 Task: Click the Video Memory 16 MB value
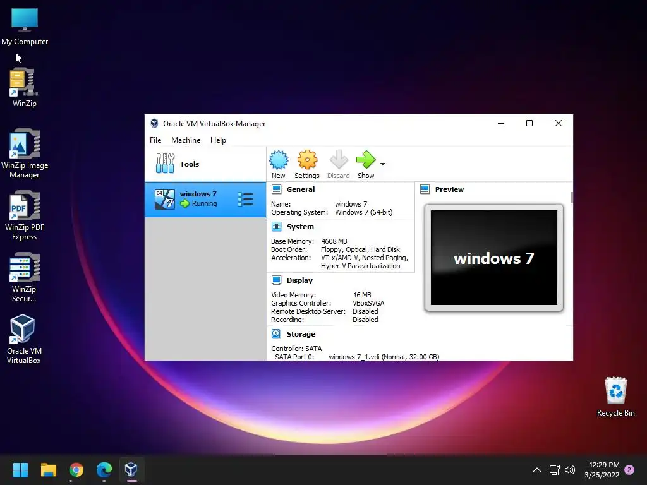[362, 295]
